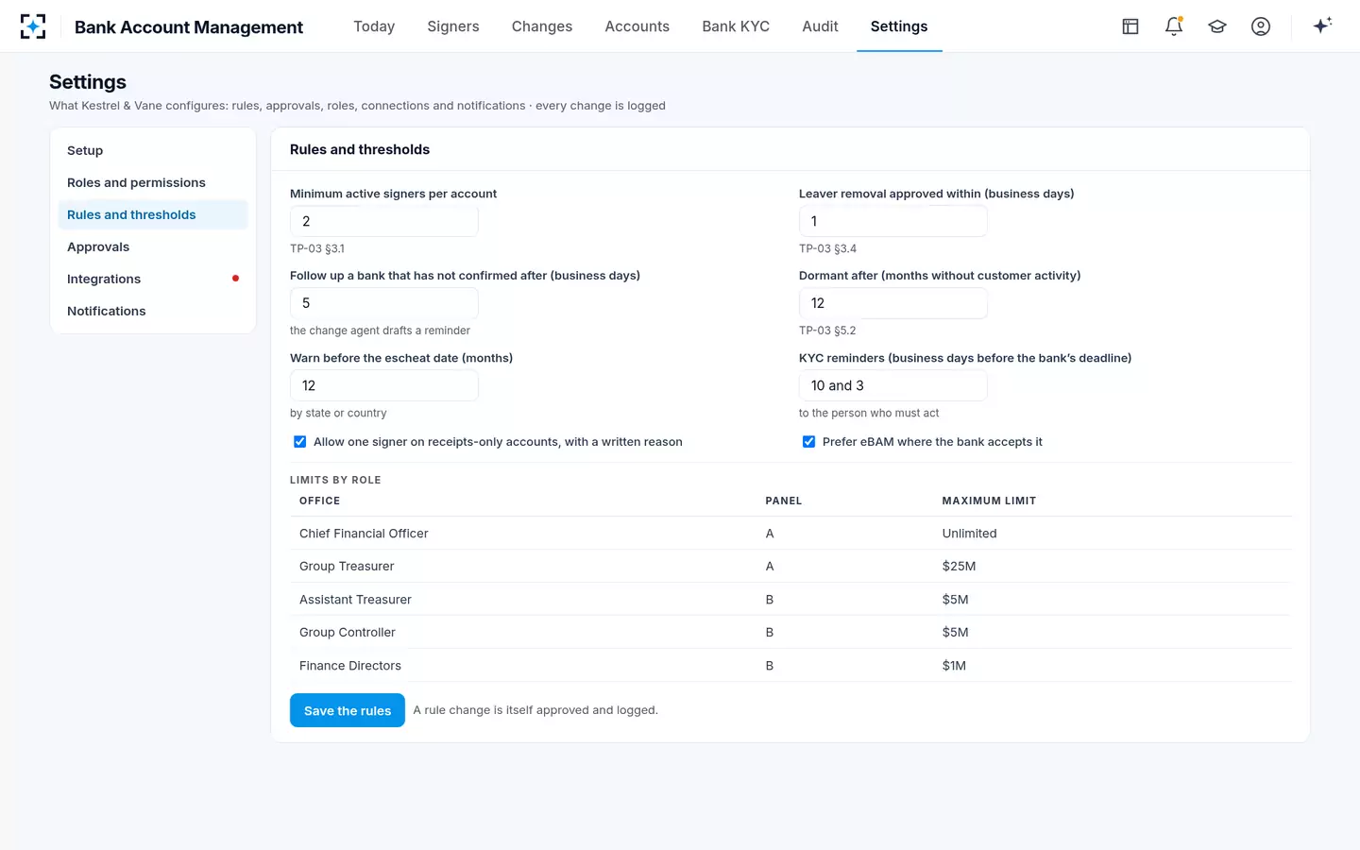Open the notifications bell
This screenshot has height=850, width=1360.
[1174, 26]
